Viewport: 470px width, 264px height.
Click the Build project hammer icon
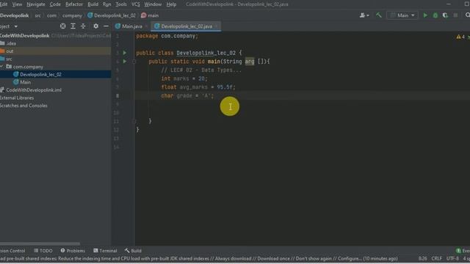pyautogui.click(x=379, y=15)
